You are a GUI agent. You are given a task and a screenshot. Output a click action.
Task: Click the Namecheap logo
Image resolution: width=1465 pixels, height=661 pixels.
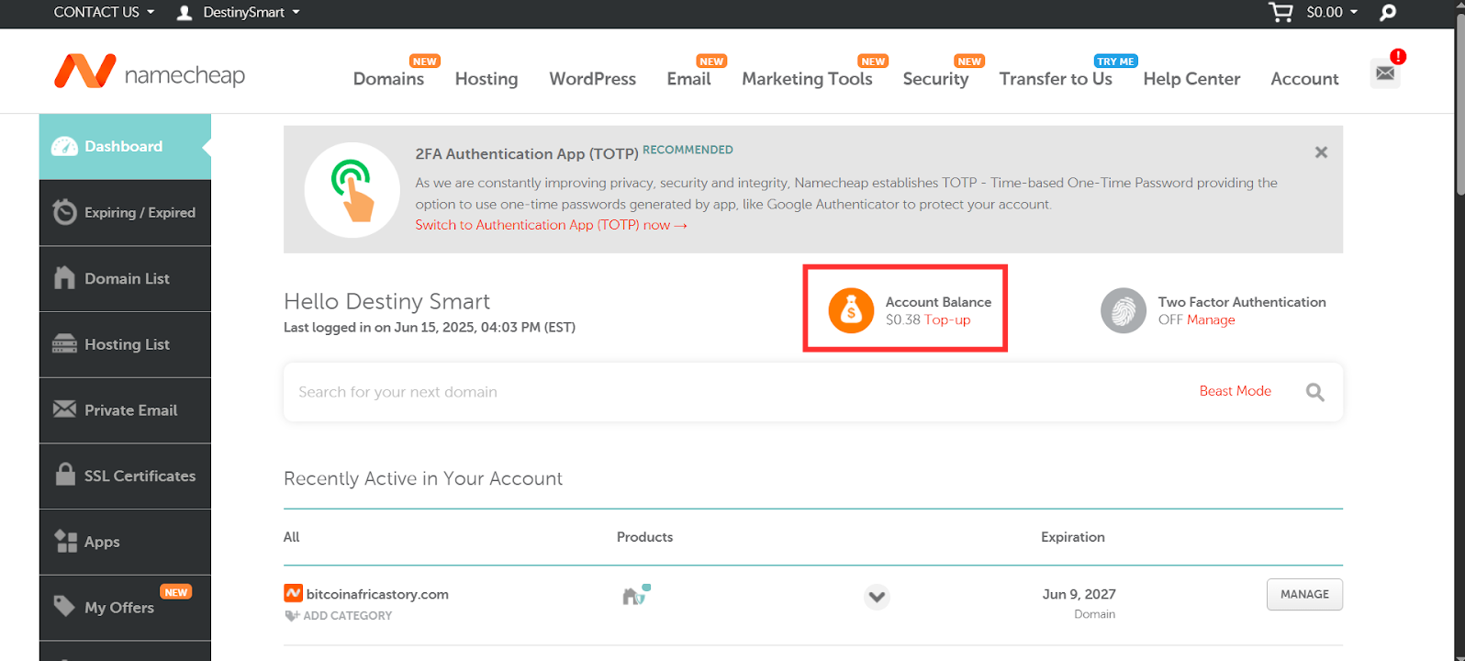click(150, 72)
